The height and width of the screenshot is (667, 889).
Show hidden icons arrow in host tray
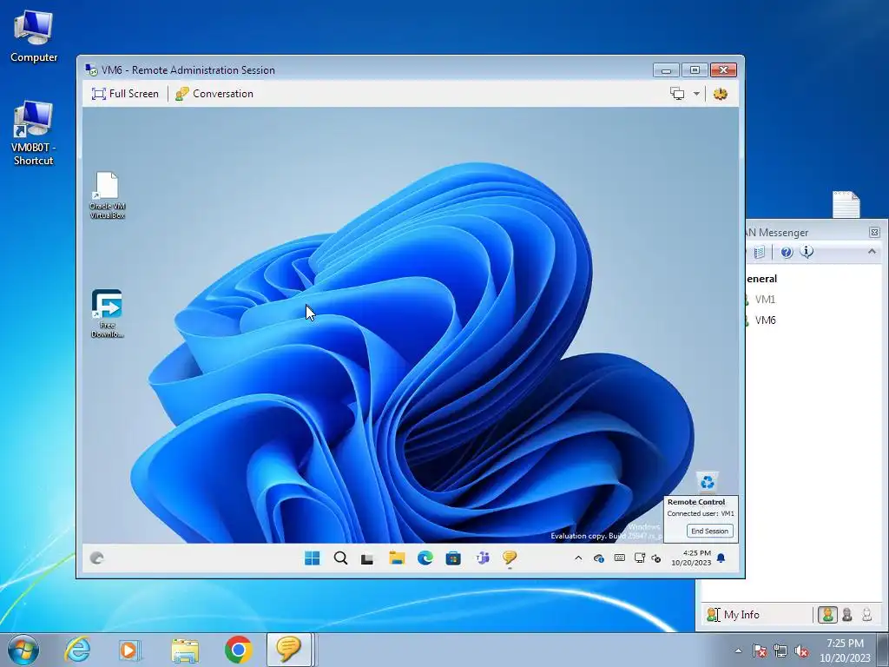click(738, 650)
